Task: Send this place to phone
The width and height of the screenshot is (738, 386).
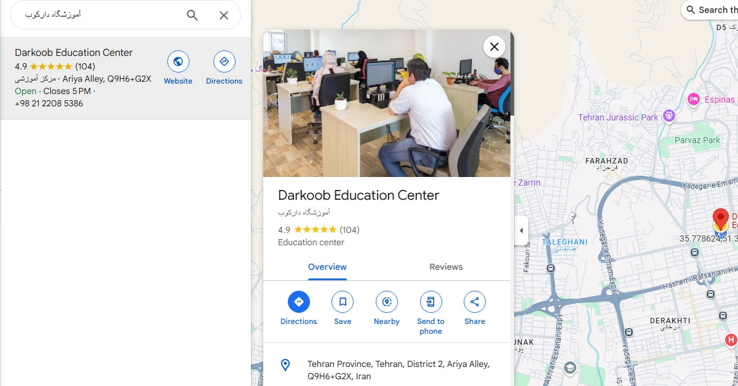Action: [x=430, y=302]
